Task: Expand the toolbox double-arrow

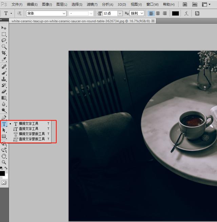Action: click(1, 20)
